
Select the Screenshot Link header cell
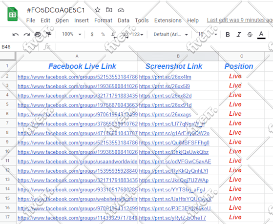(x=178, y=66)
